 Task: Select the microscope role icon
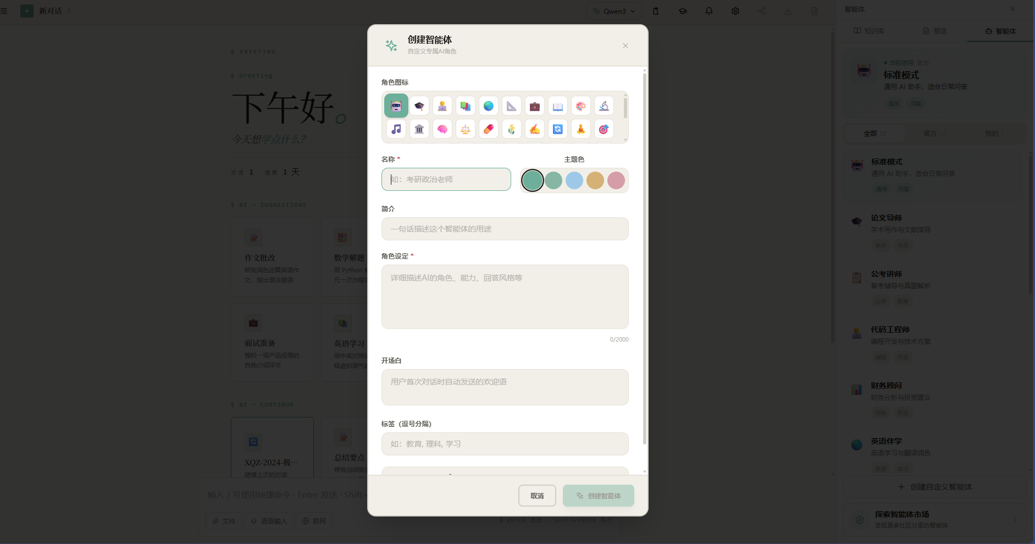(604, 106)
